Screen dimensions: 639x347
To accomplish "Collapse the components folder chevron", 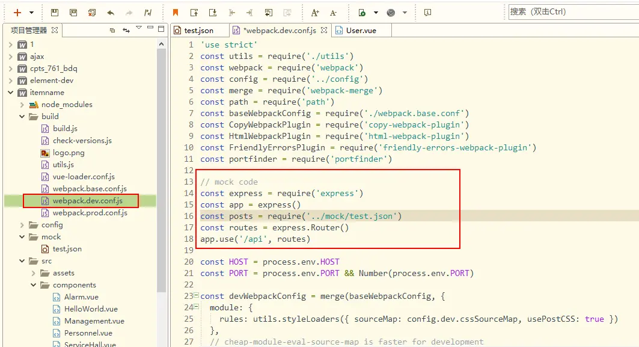I will pyautogui.click(x=34, y=285).
